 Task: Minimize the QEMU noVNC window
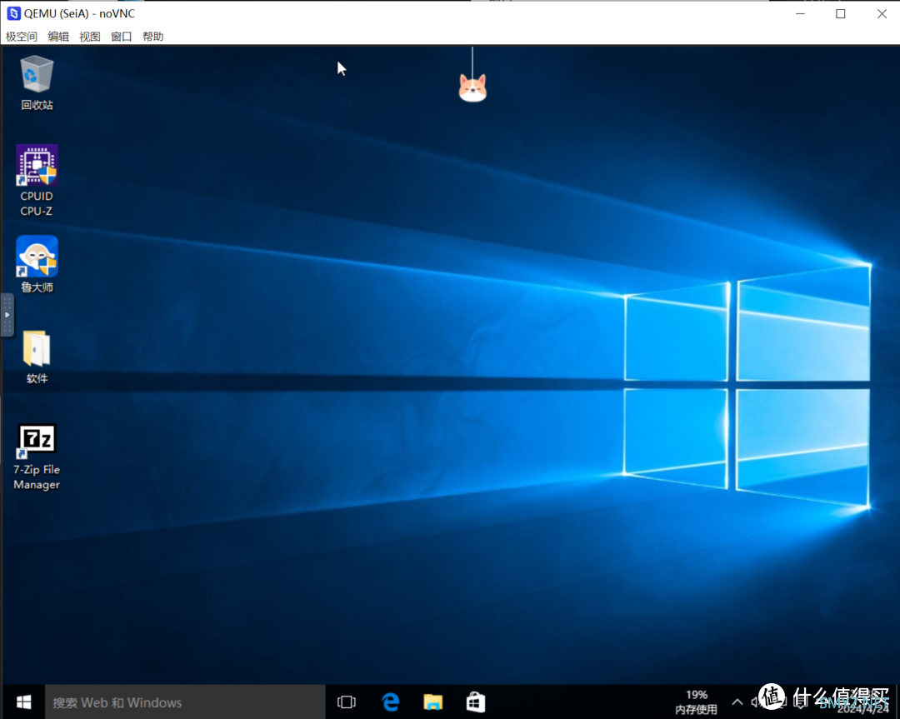(801, 13)
